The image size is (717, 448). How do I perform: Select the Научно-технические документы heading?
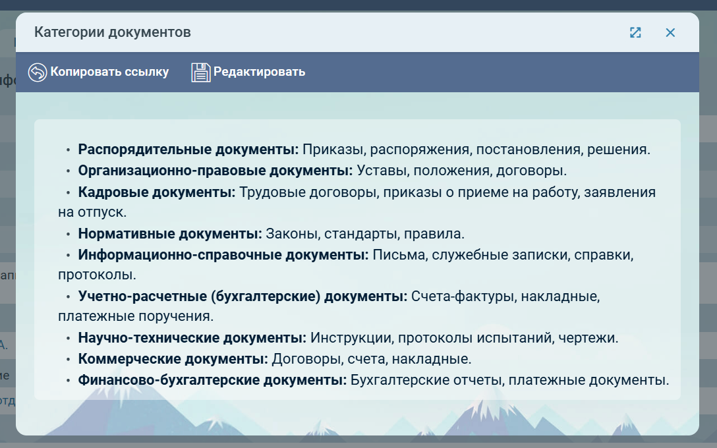click(x=192, y=339)
